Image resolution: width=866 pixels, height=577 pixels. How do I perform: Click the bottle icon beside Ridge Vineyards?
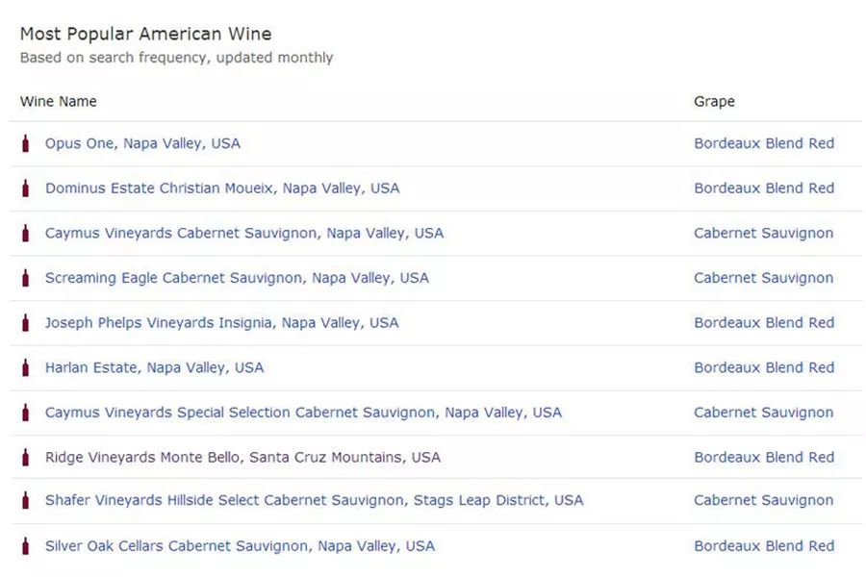(26, 458)
